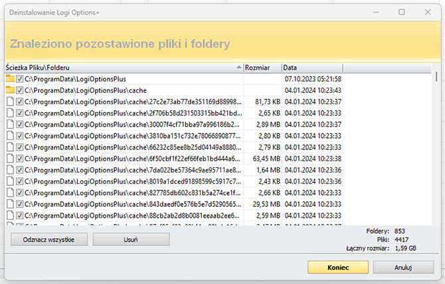Sort by Ścieżka Pliku\Folderu column header
The width and height of the screenshot is (445, 284).
pyautogui.click(x=124, y=68)
